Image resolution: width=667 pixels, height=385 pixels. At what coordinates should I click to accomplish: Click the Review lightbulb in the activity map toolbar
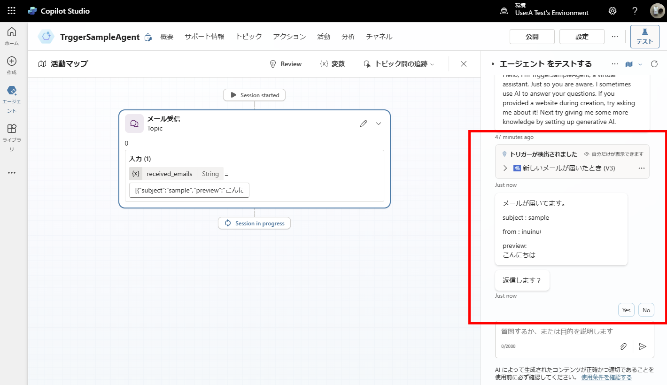pyautogui.click(x=285, y=64)
